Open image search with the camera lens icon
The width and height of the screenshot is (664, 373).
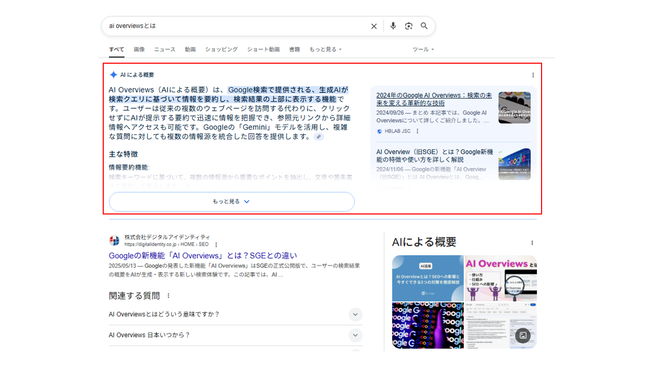[x=409, y=26]
